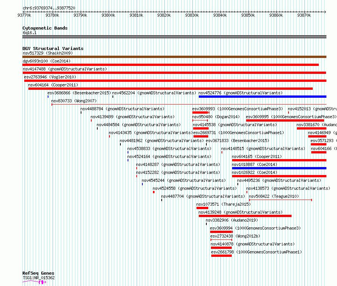Click the magenta TSG1 gene glyph
The image size is (337, 286).
[x=34, y=282]
